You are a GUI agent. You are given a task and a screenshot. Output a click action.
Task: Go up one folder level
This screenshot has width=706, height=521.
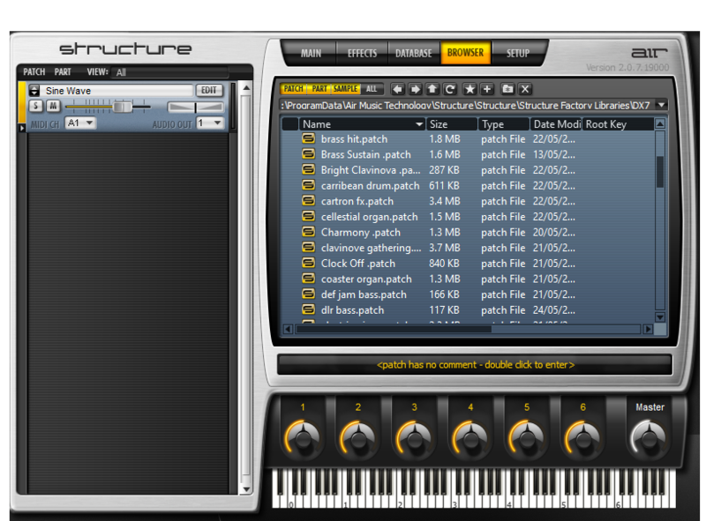(x=432, y=89)
